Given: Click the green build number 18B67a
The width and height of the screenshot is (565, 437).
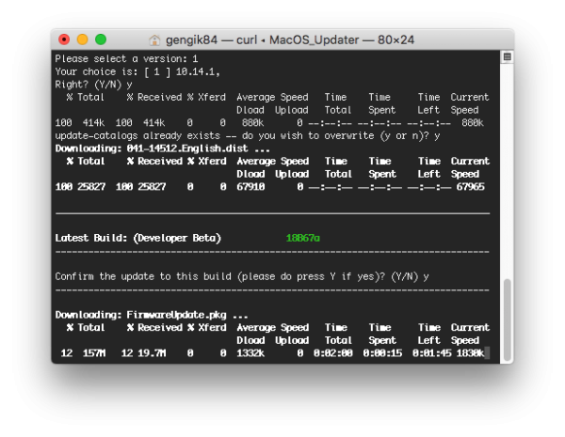Looking at the screenshot, I should pyautogui.click(x=302, y=238).
